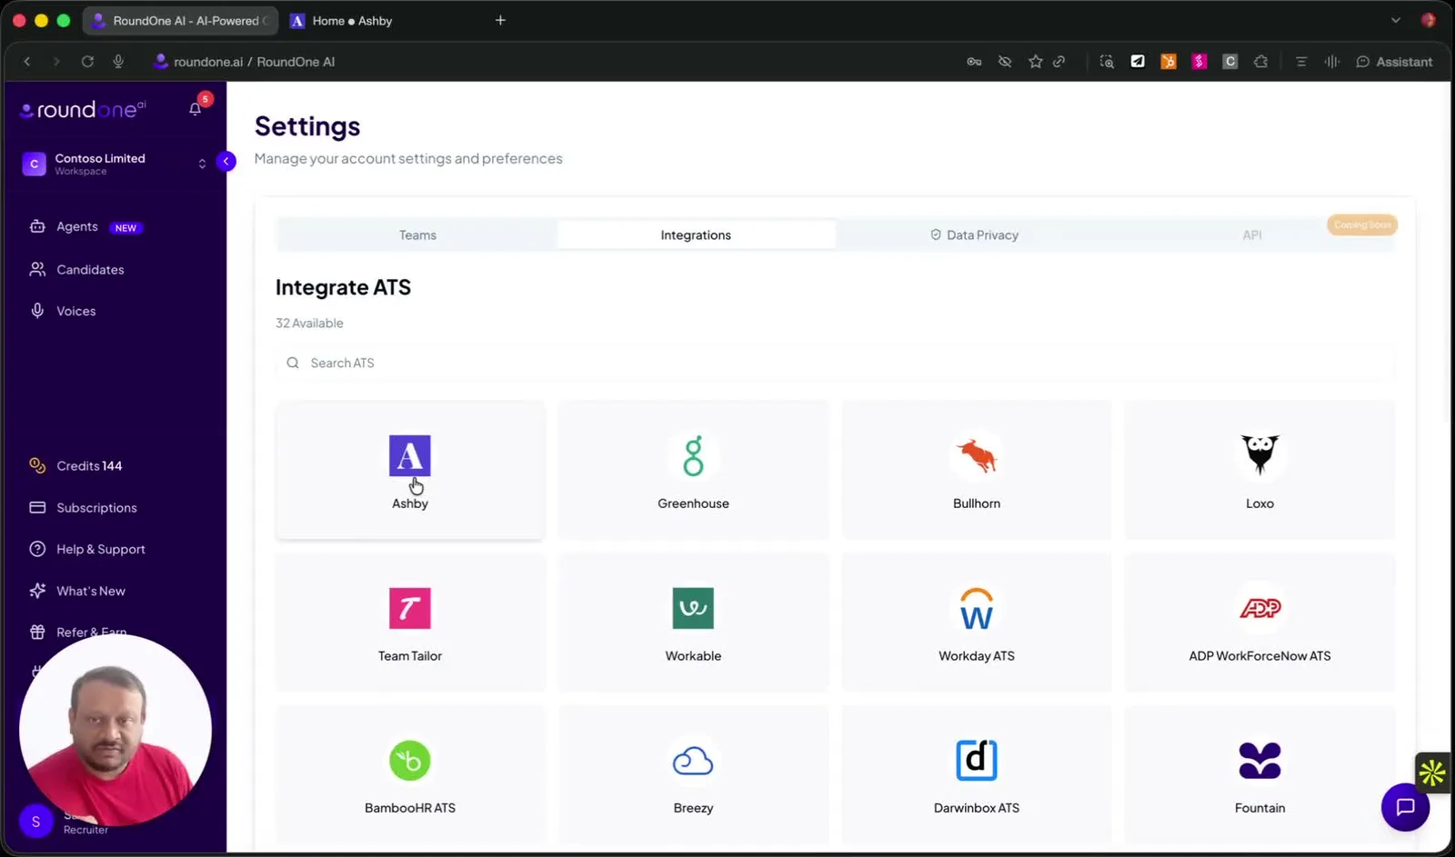The height and width of the screenshot is (857, 1455).
Task: Open the Team Tailor integration logo
Action: tap(410, 608)
